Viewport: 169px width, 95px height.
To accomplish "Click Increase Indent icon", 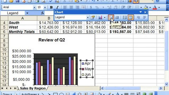I will [x=129, y=7].
